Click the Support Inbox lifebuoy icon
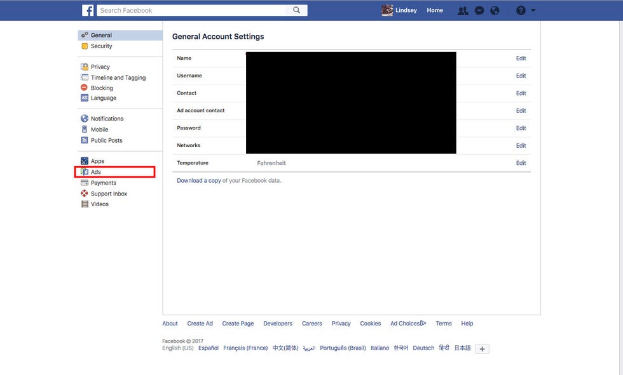 click(x=84, y=194)
